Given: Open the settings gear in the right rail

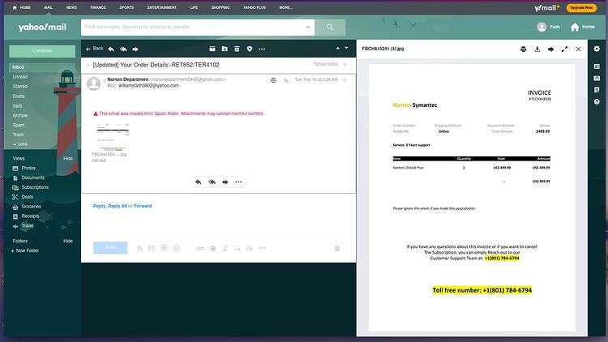Looking at the screenshot, I should (x=597, y=49).
